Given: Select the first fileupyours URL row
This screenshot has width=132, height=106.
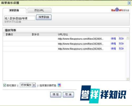Looking at the screenshot, I should pos(64,39).
